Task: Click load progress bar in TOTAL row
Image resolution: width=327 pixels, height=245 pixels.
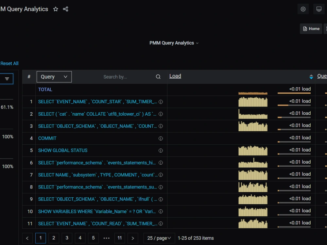Action: pyautogui.click(x=294, y=93)
